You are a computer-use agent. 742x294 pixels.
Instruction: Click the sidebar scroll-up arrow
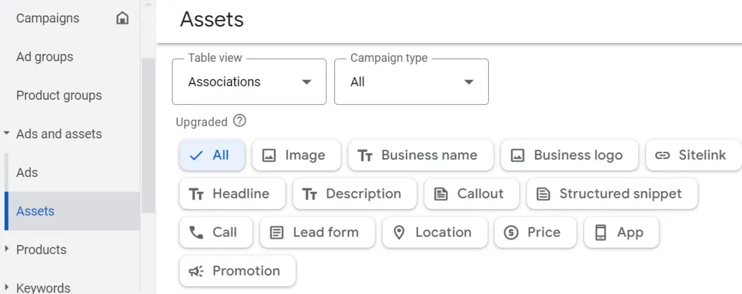(148, 4)
